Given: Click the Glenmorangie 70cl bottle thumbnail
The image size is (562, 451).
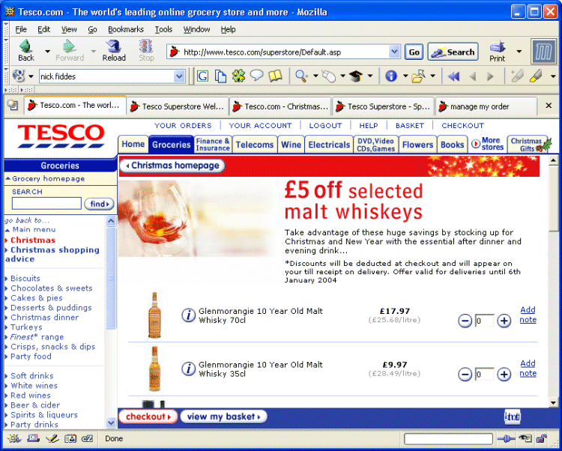Looking at the screenshot, I should point(154,315).
